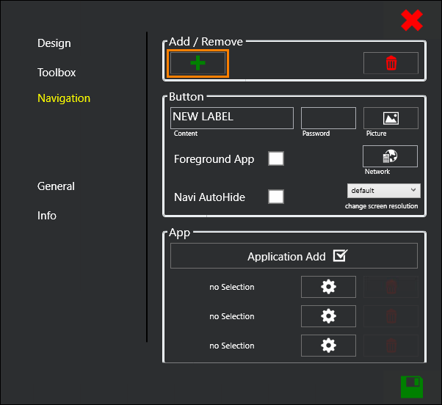Open settings gear for second app row
This screenshot has width=442, height=405.
328,316
